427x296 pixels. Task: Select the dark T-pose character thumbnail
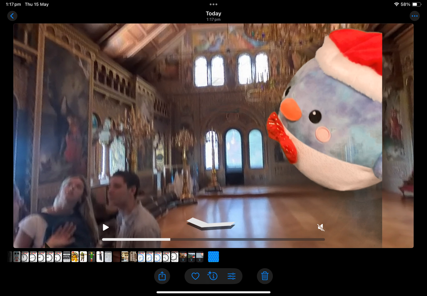coord(100,257)
